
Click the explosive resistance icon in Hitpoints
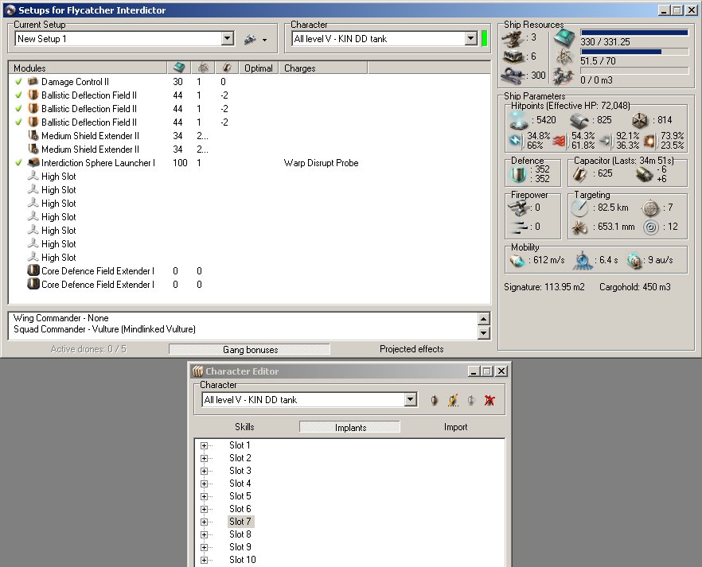(649, 142)
